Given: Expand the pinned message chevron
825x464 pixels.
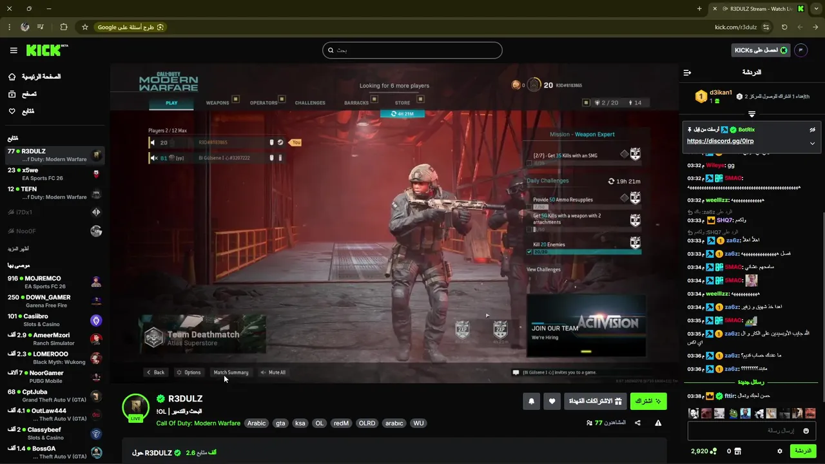Looking at the screenshot, I should pos(812,143).
